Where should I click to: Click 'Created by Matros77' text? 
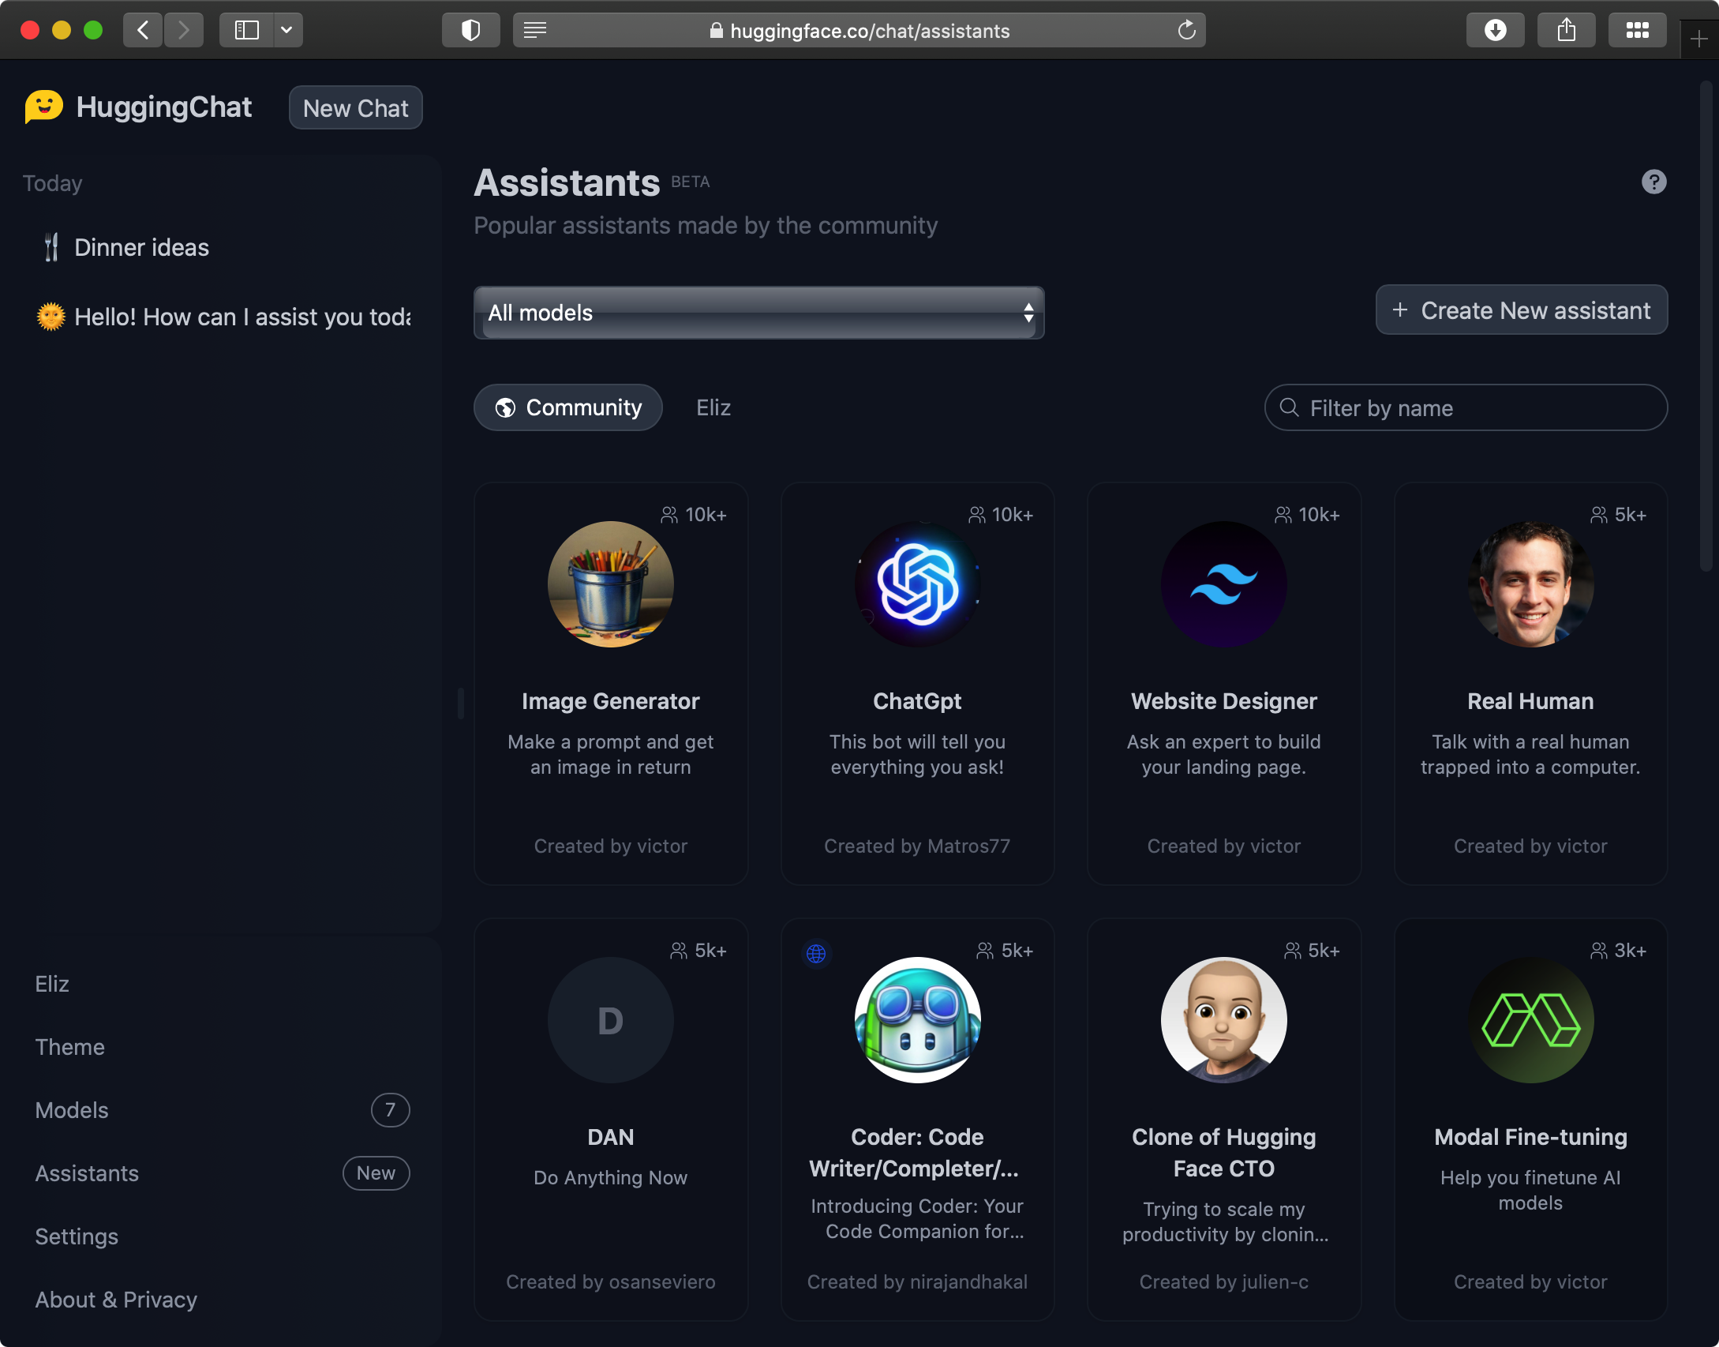tap(917, 846)
